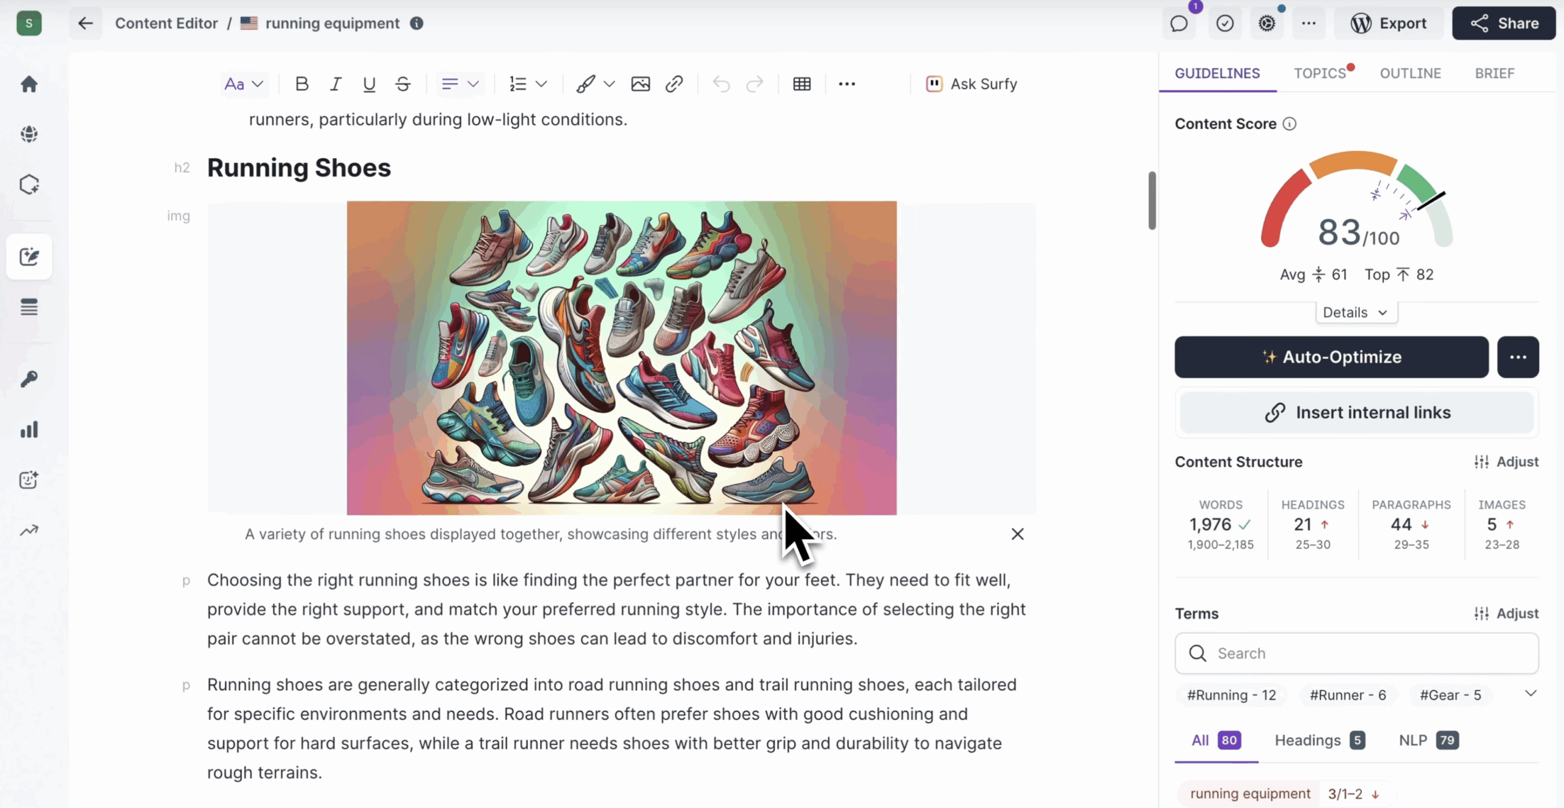Image resolution: width=1564 pixels, height=808 pixels.
Task: Click Insert internal links button
Action: tap(1357, 413)
